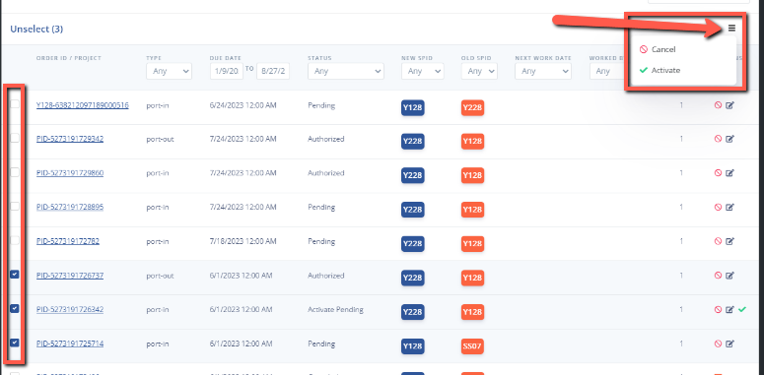Open order PID-5273191729860
The image size is (764, 375).
70,173
